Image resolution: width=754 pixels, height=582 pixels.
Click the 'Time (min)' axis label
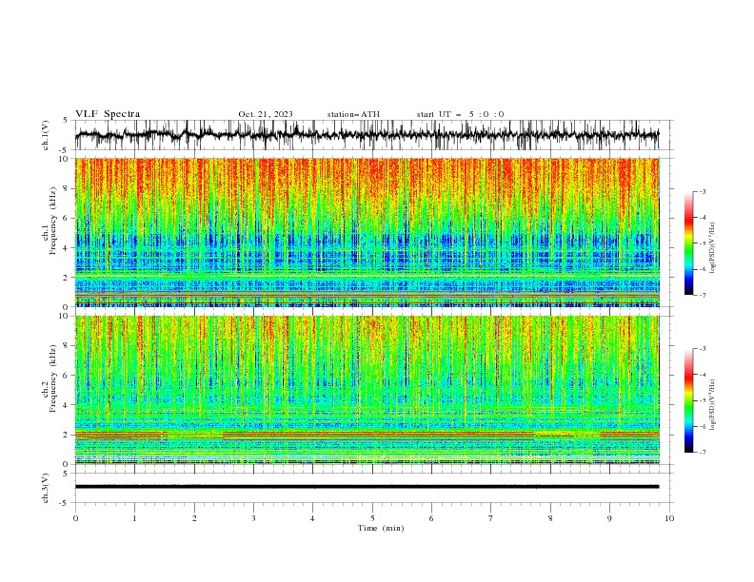pos(381,528)
